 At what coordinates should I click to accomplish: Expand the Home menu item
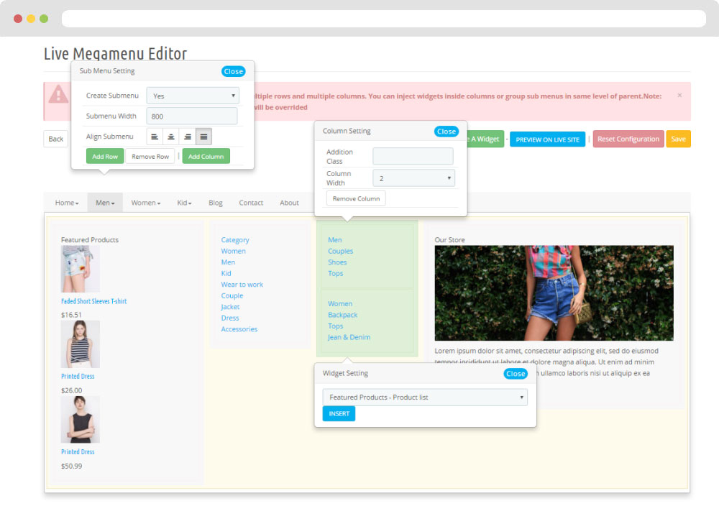coord(67,203)
